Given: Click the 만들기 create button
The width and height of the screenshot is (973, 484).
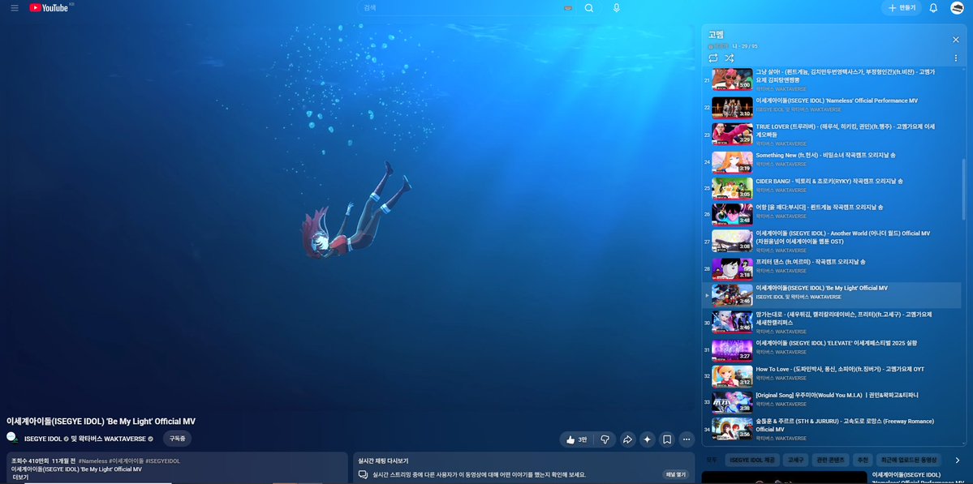Looking at the screenshot, I should click(902, 8).
